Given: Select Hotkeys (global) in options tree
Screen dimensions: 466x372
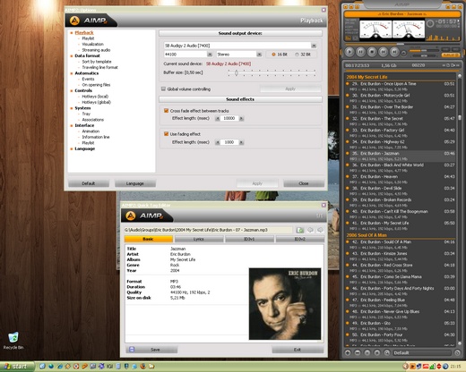Looking at the screenshot, I should click(97, 102).
